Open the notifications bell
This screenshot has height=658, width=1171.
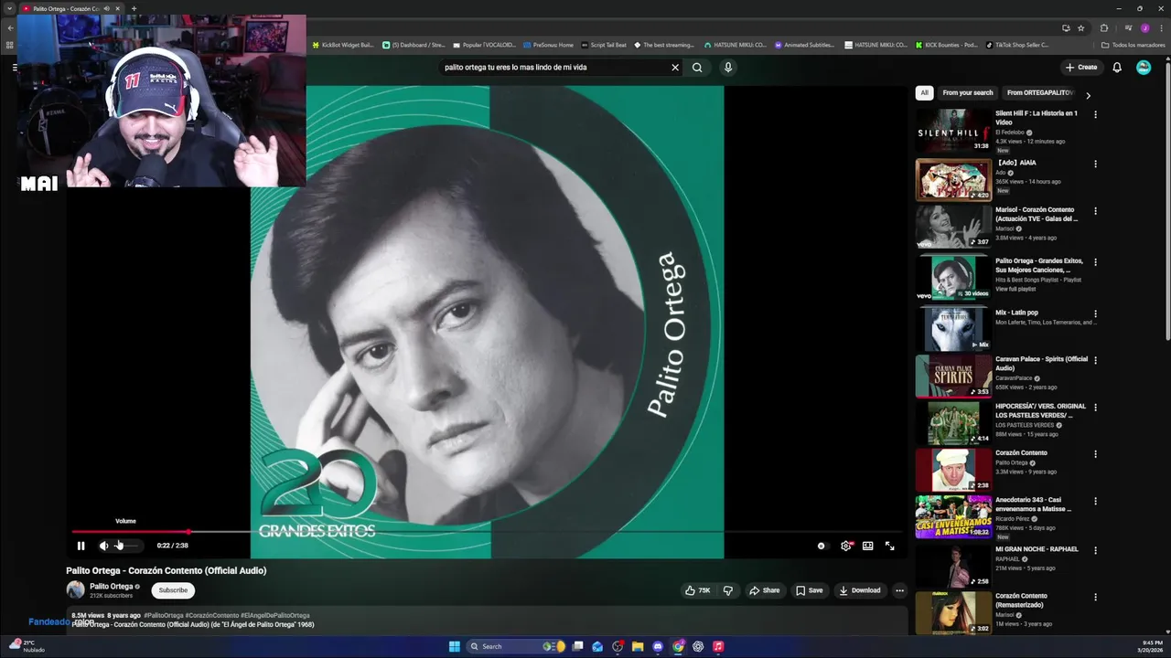click(1117, 67)
